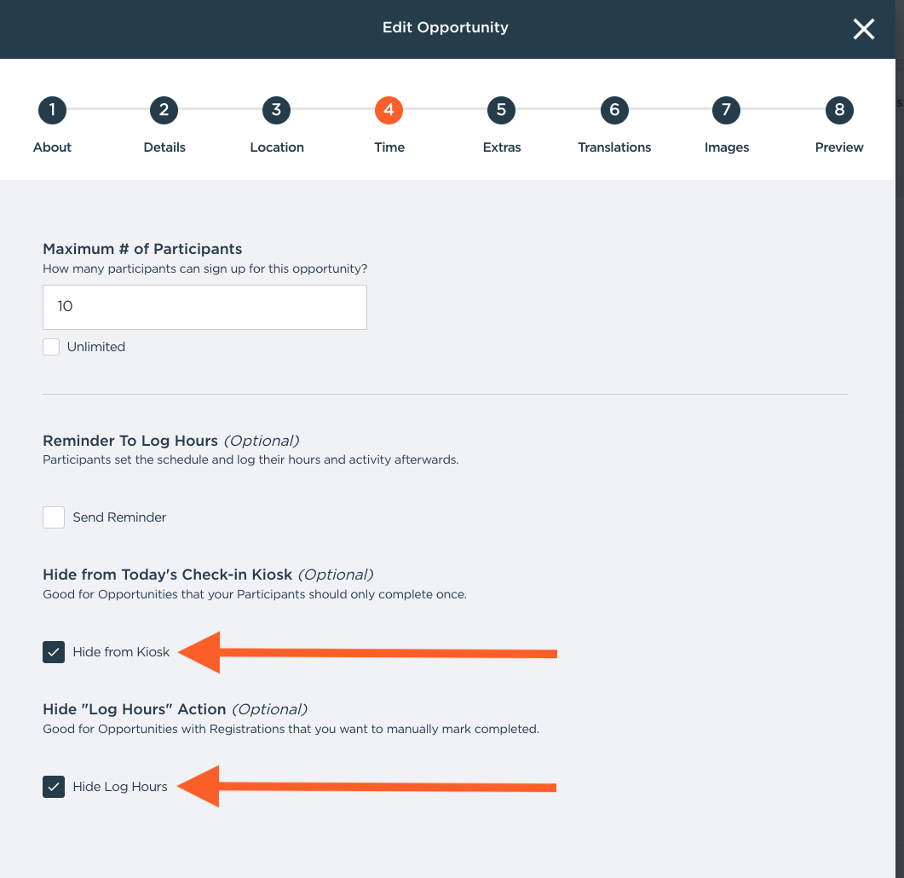904x878 pixels.
Task: Click step 1 circle icon
Action: point(52,110)
